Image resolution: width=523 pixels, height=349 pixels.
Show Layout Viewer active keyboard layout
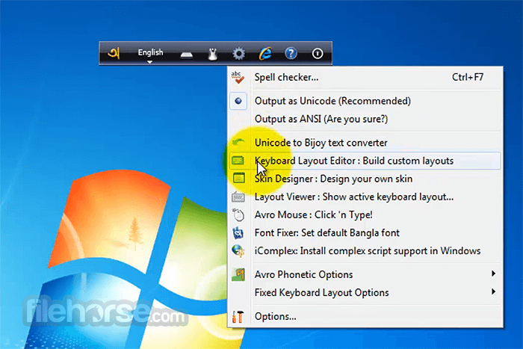coord(365,197)
